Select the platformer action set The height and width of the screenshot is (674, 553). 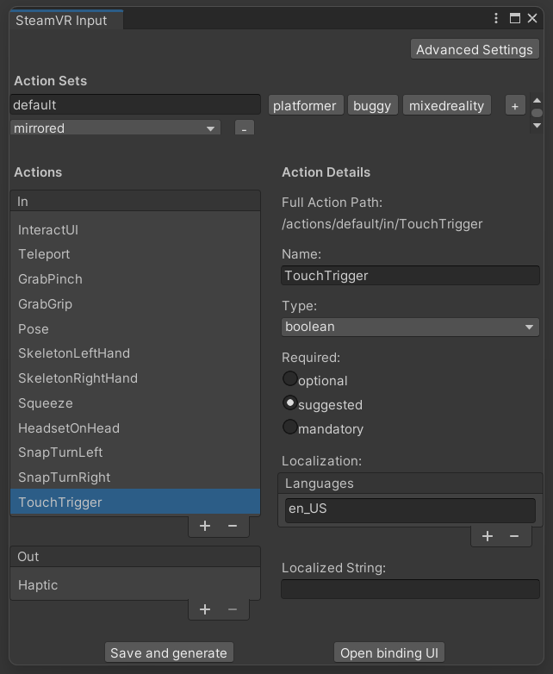point(306,105)
